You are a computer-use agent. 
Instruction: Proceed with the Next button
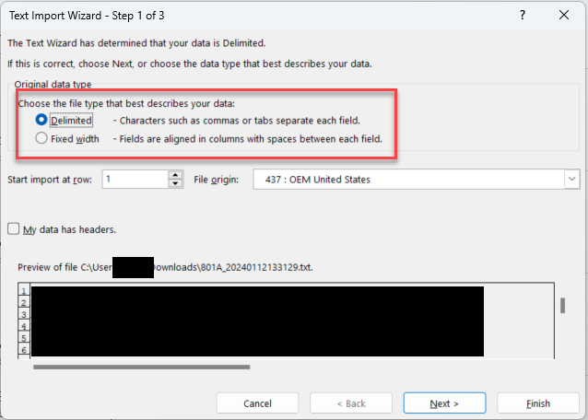(444, 403)
